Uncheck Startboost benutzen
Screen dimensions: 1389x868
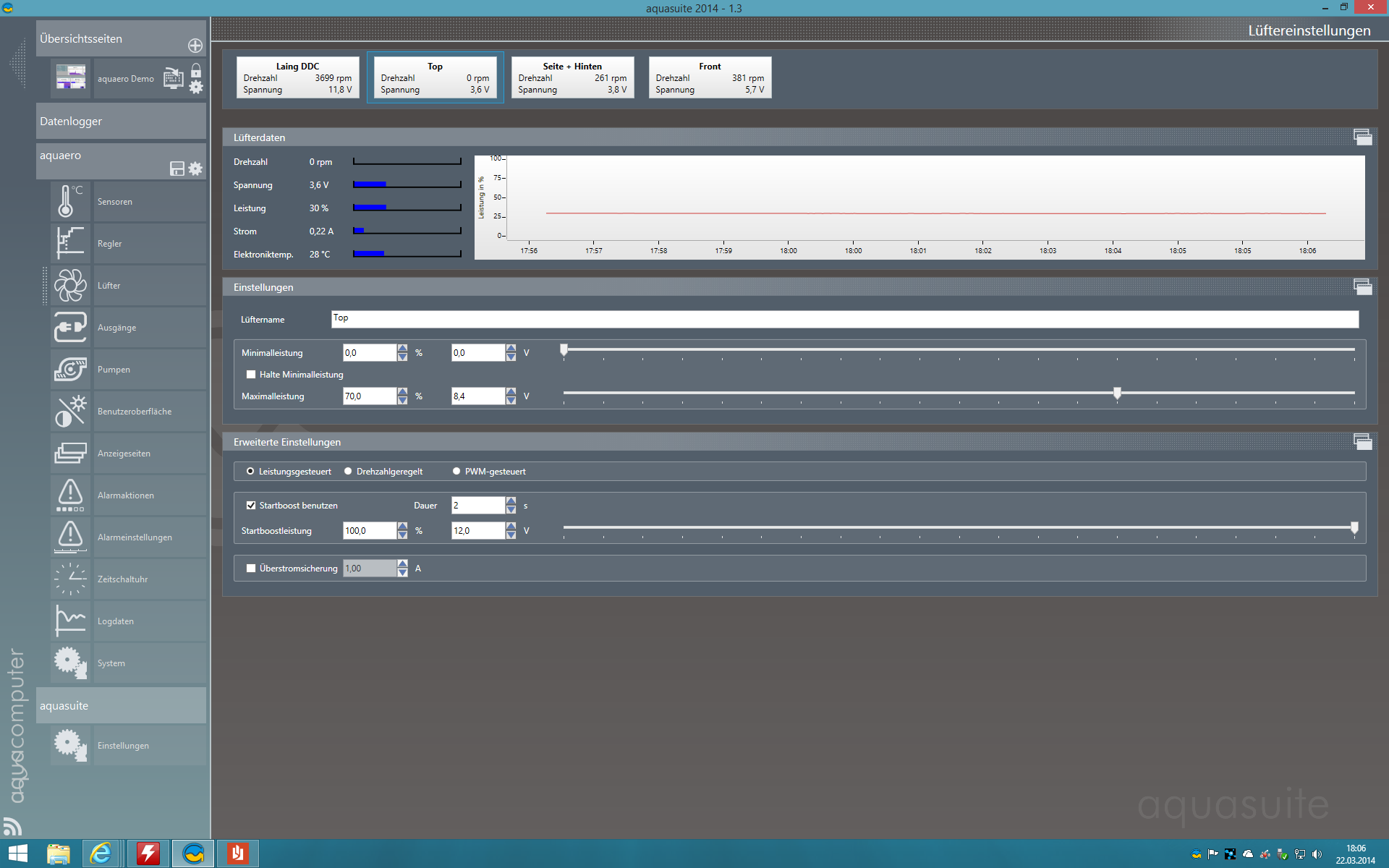coord(251,506)
